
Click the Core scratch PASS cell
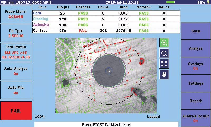pos(144,13)
